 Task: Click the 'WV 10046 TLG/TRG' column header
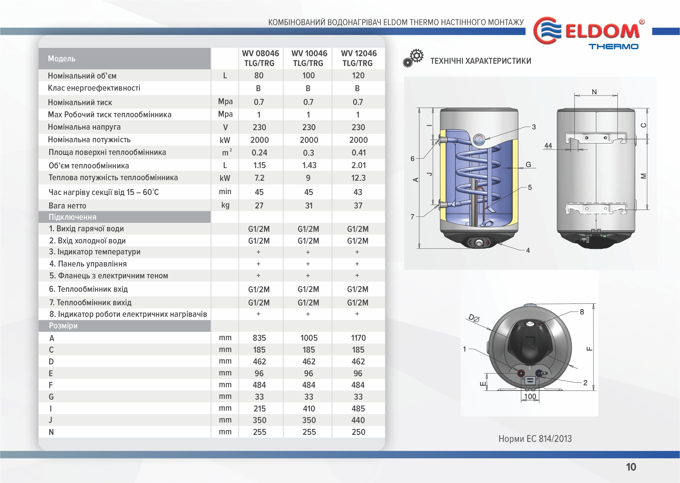coord(309,58)
